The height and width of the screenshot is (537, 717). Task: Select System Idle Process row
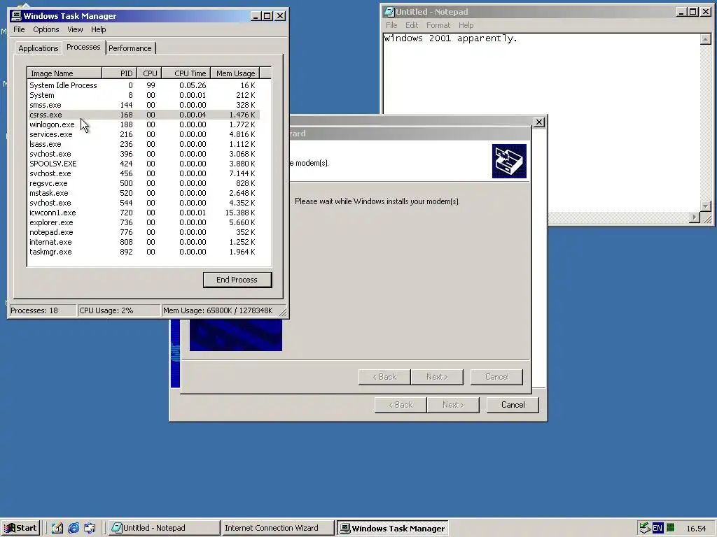pyautogui.click(x=144, y=85)
